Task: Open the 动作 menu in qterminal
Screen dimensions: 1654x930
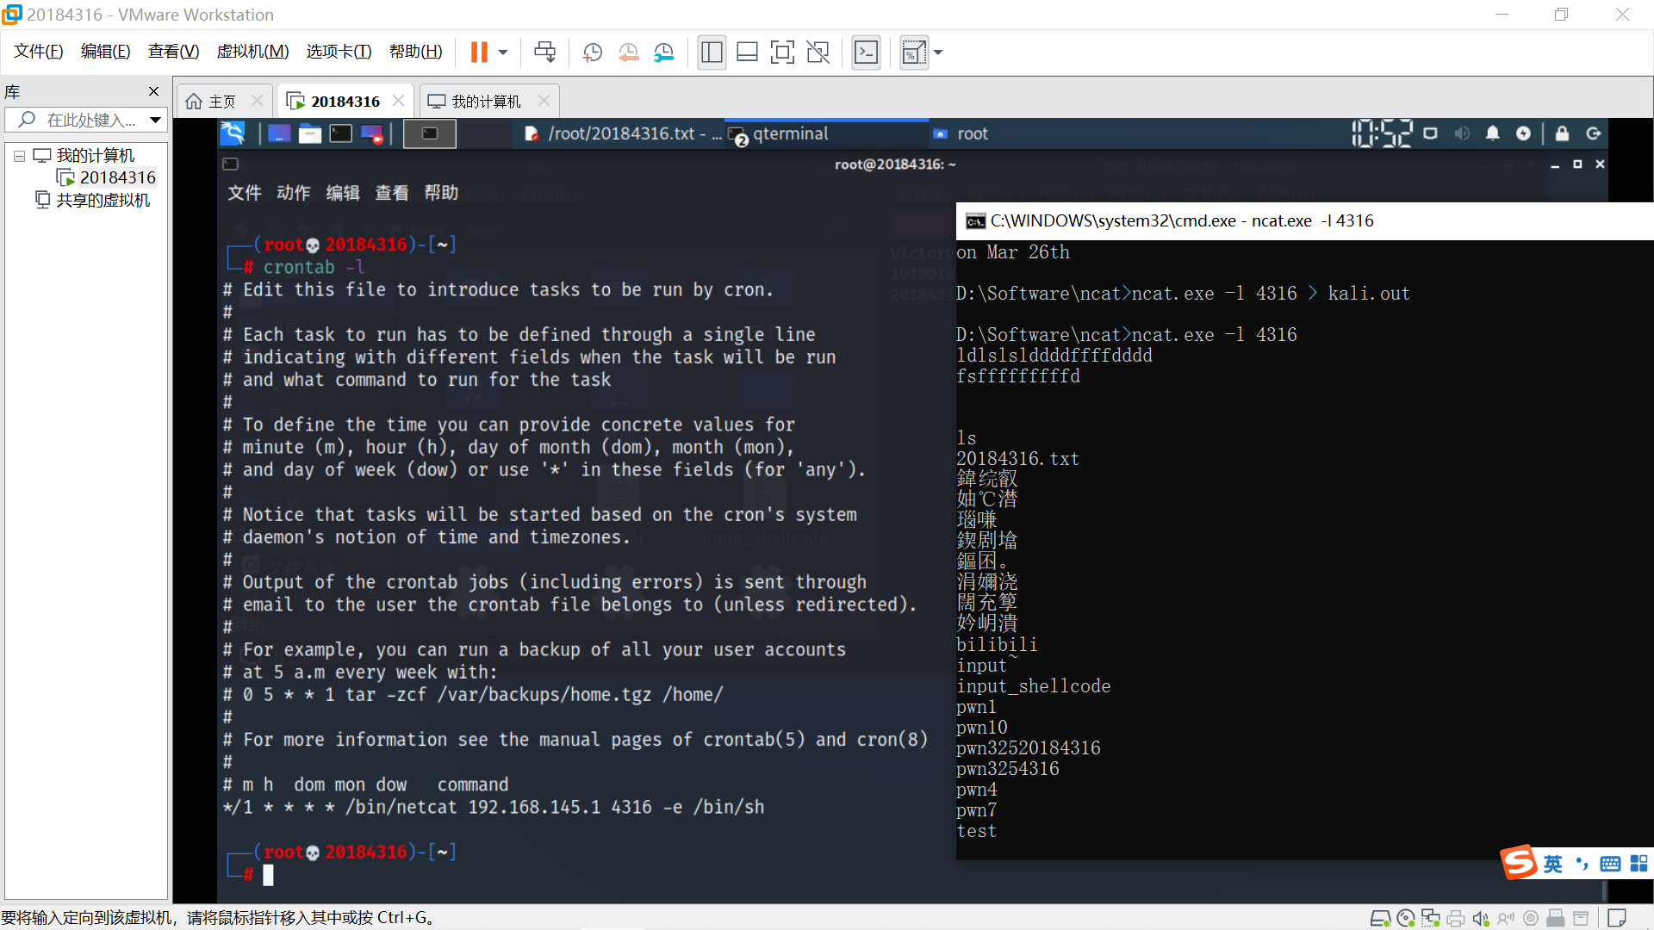Action: 293,193
